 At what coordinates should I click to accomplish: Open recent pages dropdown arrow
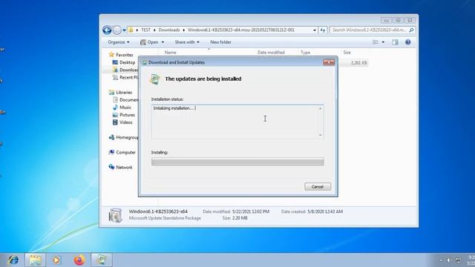click(124, 30)
